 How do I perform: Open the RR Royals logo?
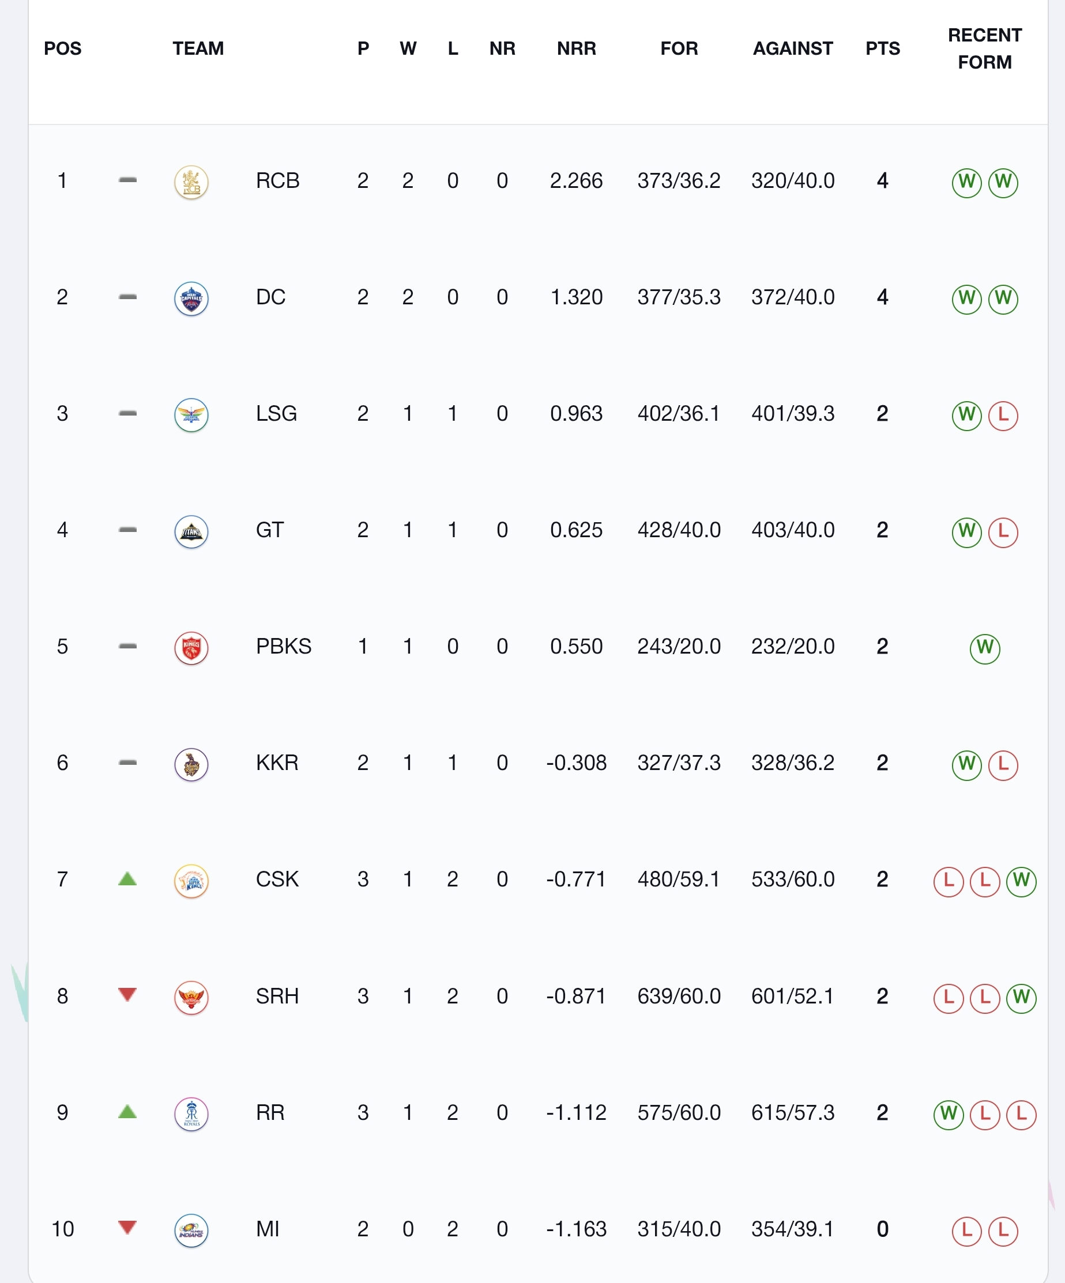tap(191, 1114)
